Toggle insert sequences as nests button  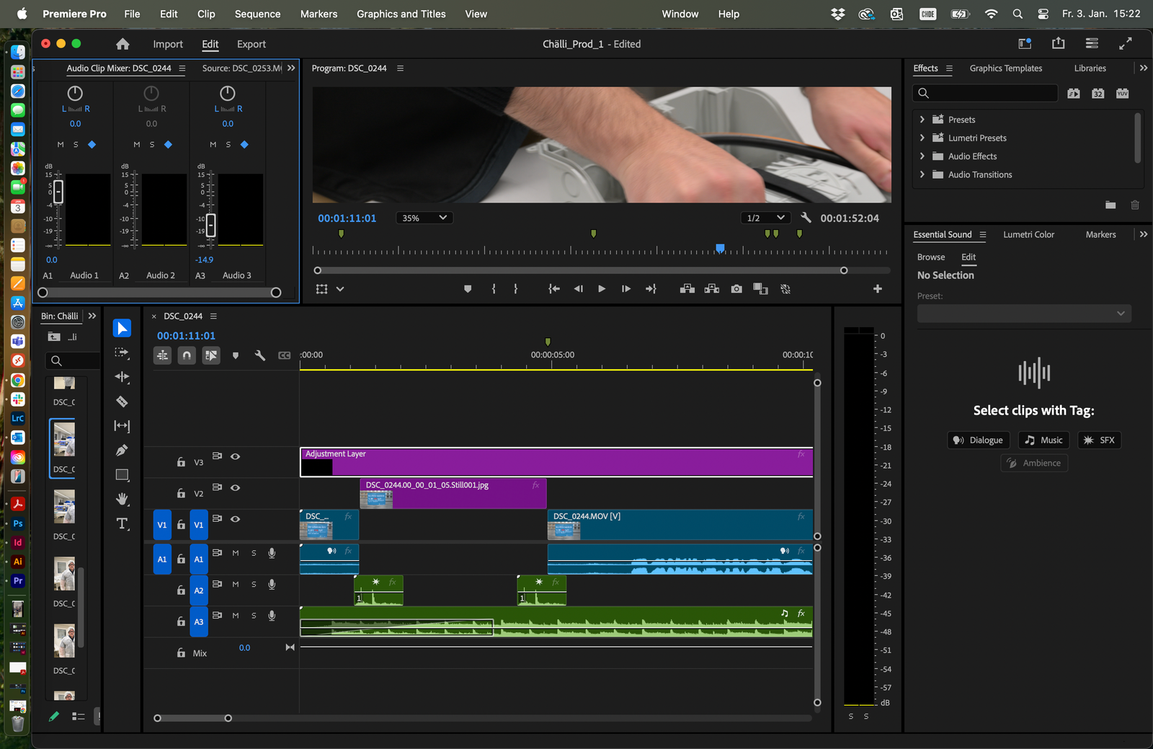[163, 355]
